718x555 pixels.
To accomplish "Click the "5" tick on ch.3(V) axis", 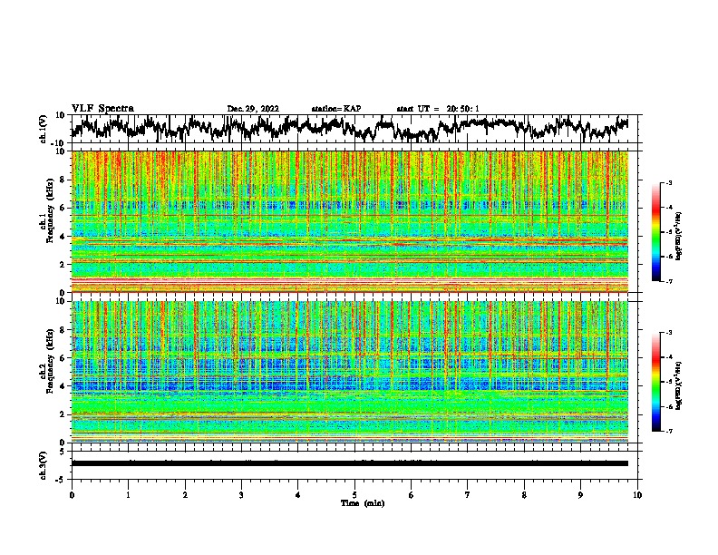I will (x=63, y=452).
